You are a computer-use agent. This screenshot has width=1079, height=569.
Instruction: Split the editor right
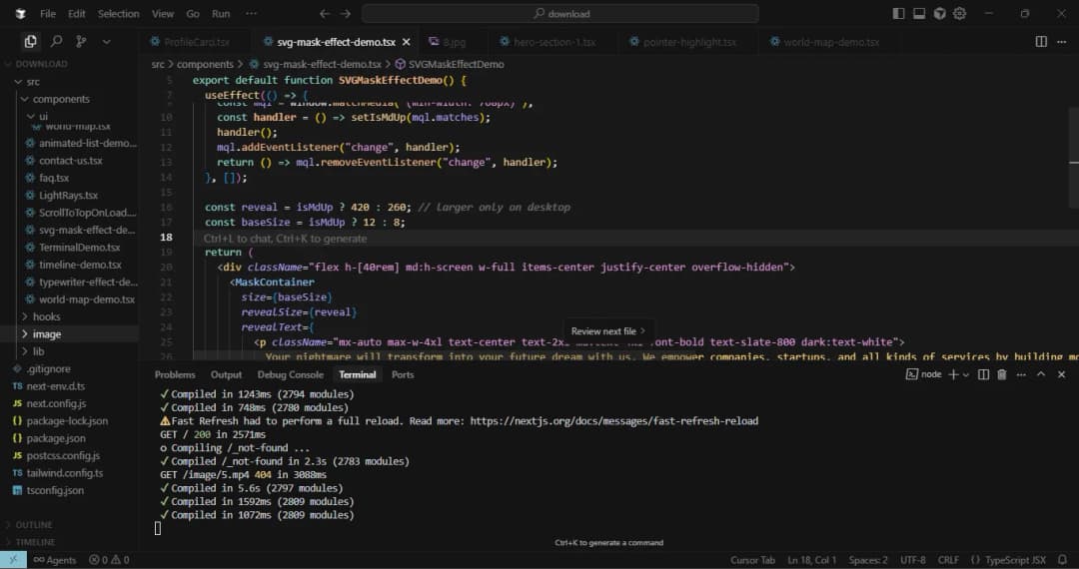point(1041,42)
